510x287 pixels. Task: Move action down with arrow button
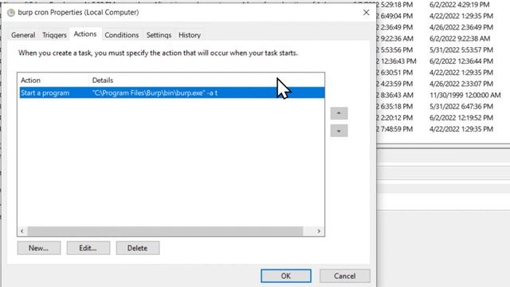339,131
